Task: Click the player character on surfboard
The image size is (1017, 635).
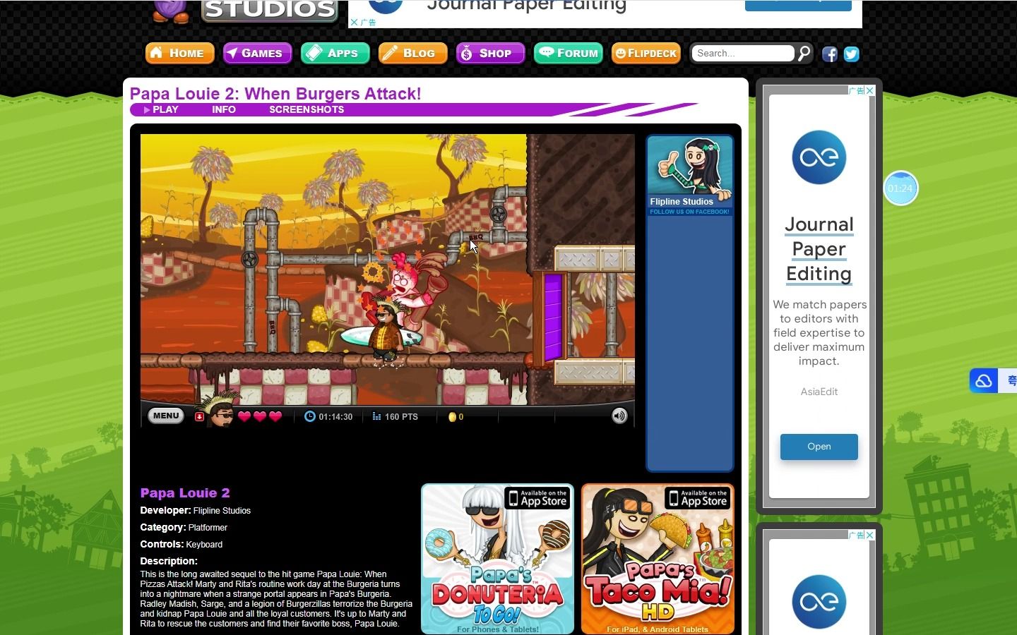Action: point(385,332)
